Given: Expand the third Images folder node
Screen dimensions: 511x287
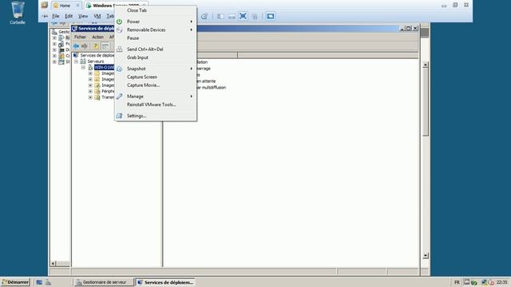Looking at the screenshot, I should (90, 85).
